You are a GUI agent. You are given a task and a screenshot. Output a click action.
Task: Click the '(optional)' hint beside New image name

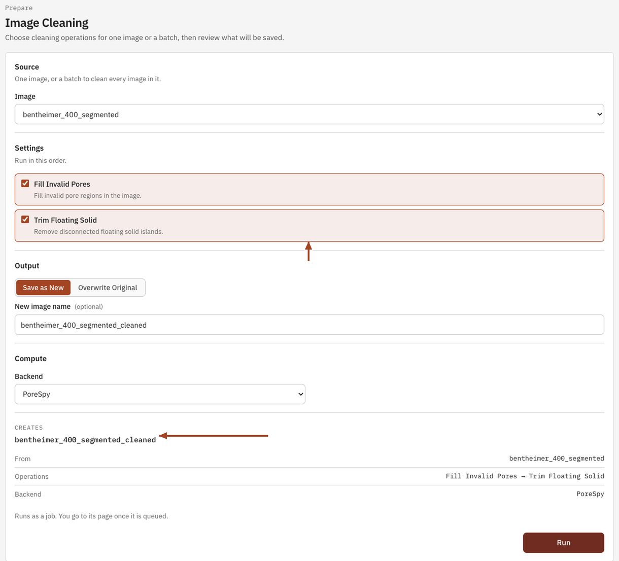[89, 306]
